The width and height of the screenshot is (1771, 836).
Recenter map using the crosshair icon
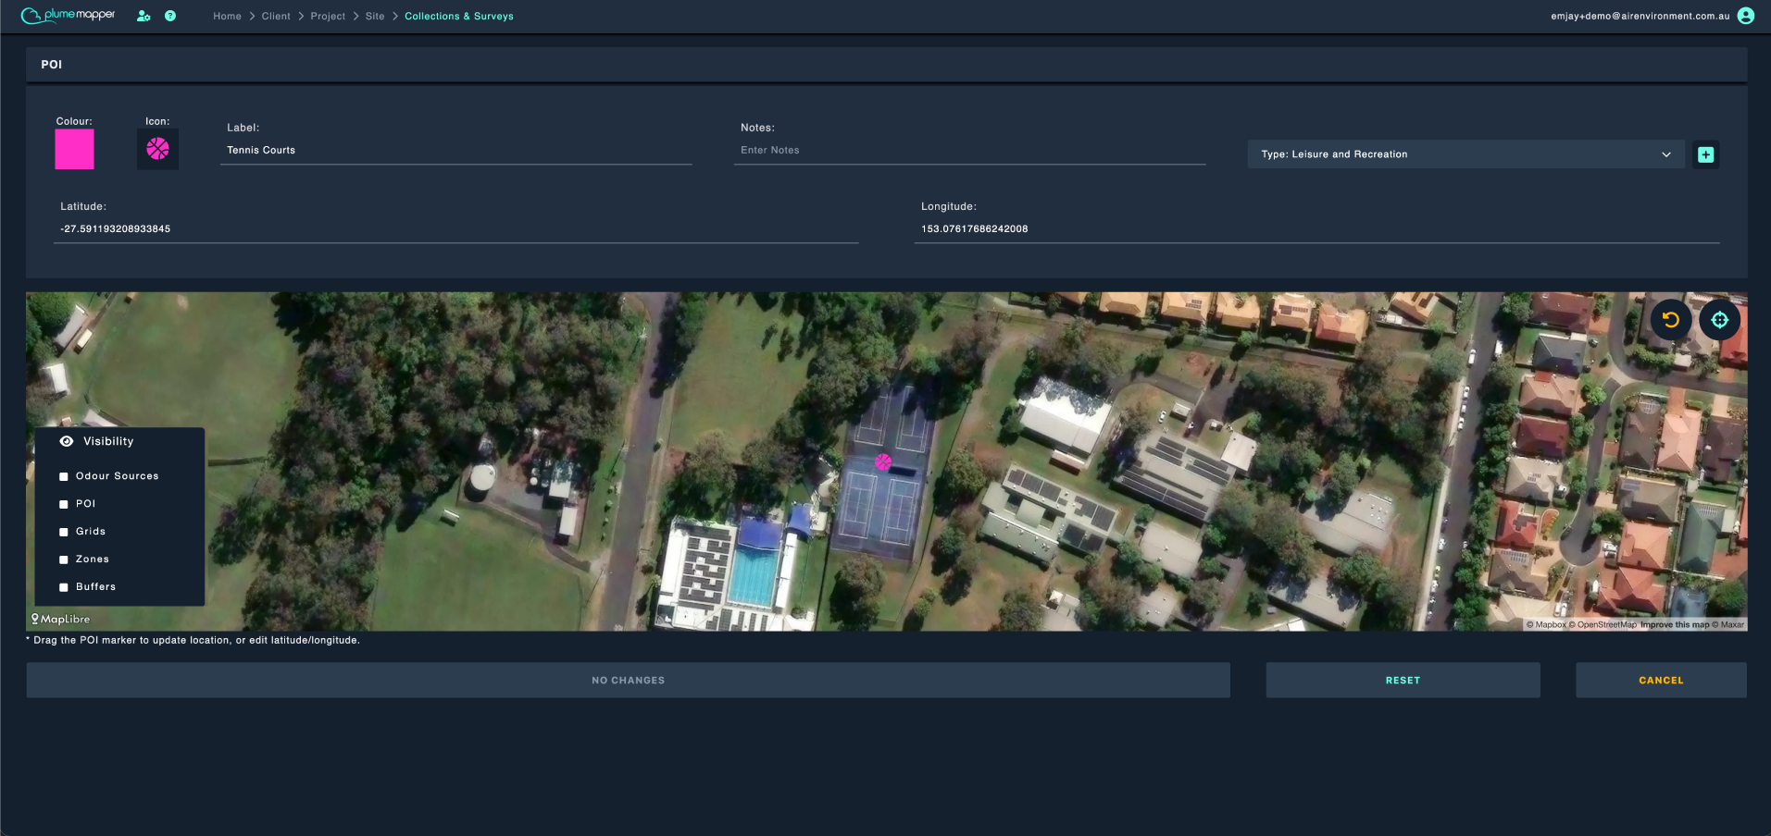(x=1720, y=320)
